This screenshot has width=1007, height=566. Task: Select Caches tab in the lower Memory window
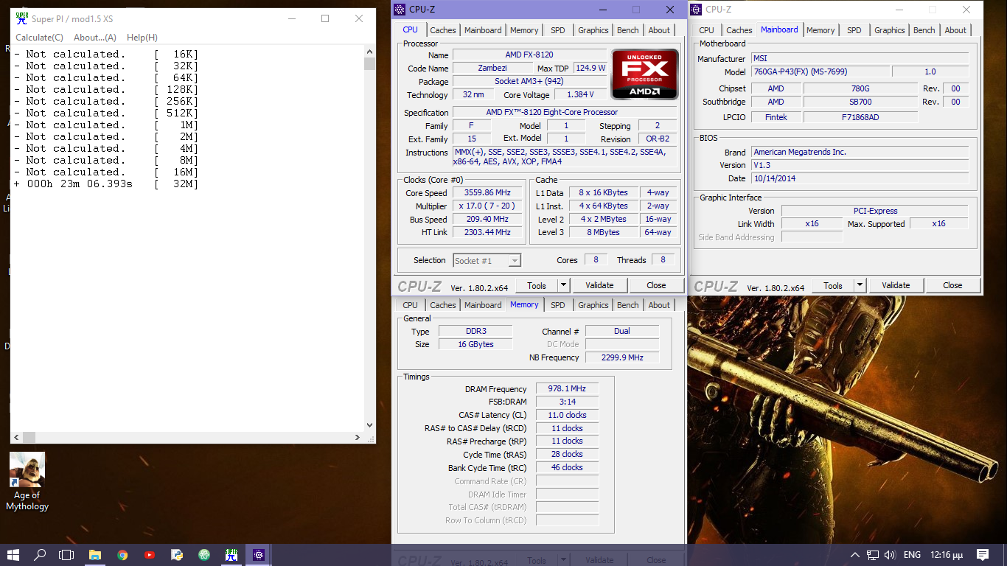point(443,305)
